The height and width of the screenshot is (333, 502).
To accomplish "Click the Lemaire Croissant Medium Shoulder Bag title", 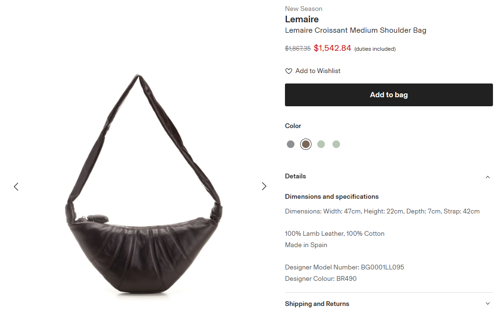I will point(355,30).
